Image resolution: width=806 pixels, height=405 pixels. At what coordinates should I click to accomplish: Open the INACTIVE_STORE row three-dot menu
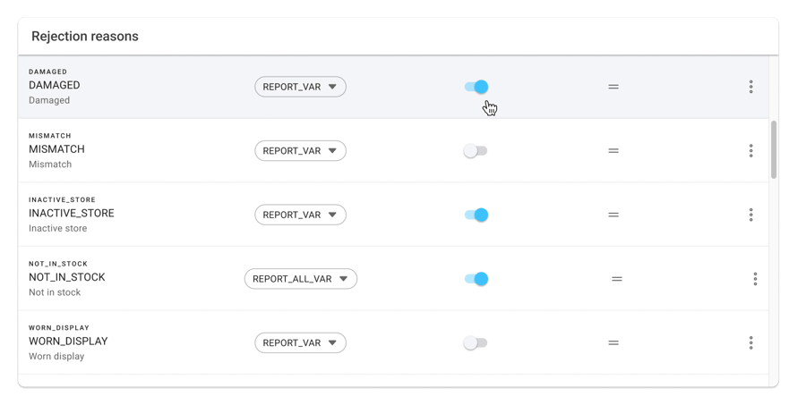click(x=750, y=215)
